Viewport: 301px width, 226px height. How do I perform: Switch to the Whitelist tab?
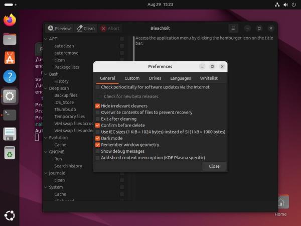(209, 78)
